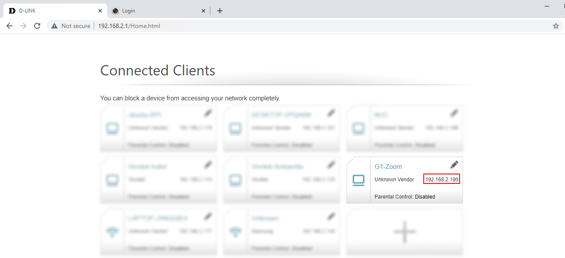The height and width of the screenshot is (258, 565).
Task: Close the Login tab
Action: click(203, 11)
